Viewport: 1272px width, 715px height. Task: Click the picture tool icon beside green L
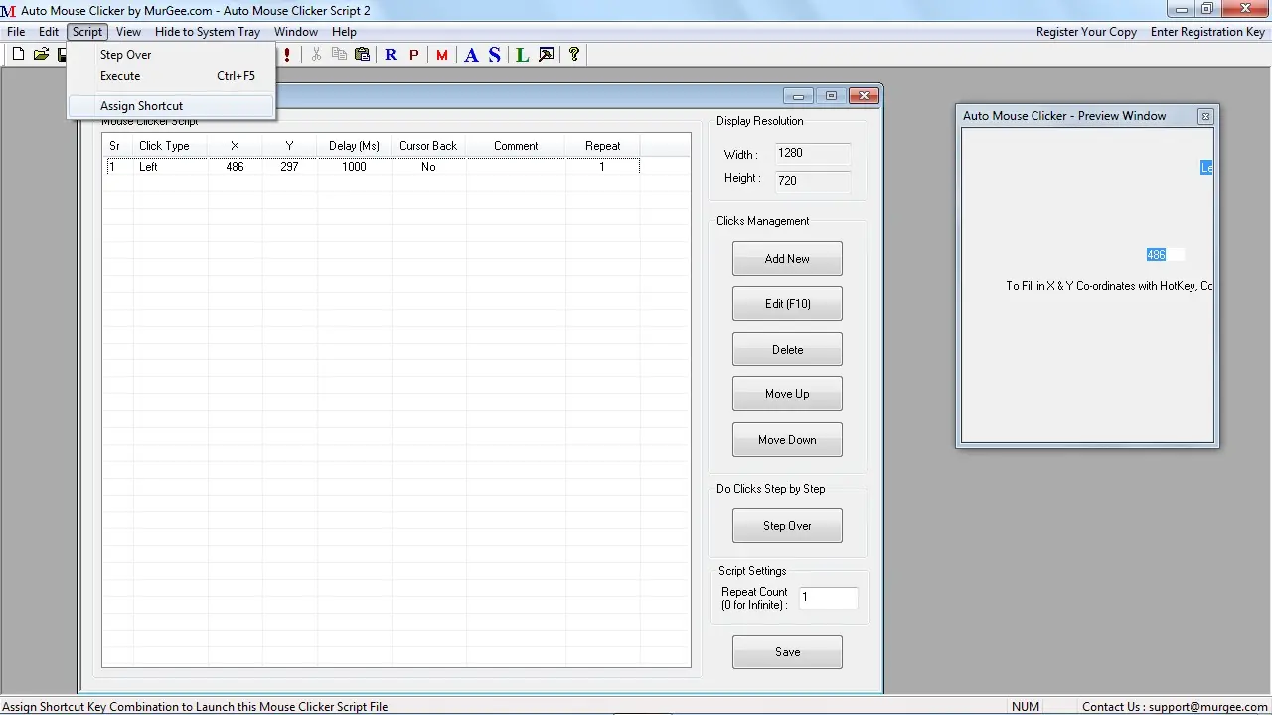[x=546, y=55]
